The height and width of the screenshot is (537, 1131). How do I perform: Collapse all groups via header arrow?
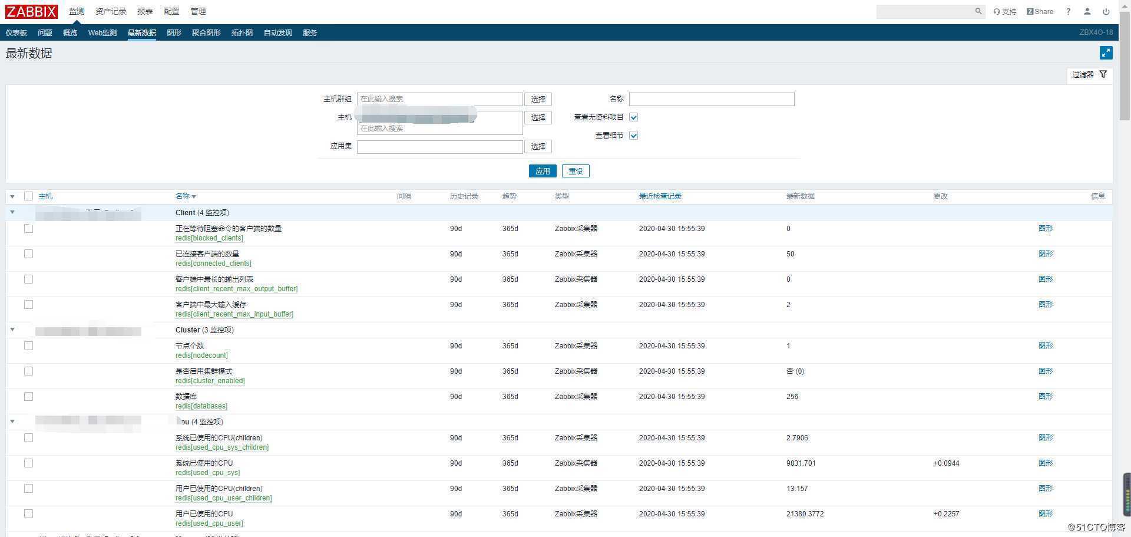coord(12,196)
